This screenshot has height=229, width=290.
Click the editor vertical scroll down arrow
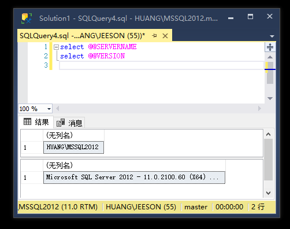point(270,98)
